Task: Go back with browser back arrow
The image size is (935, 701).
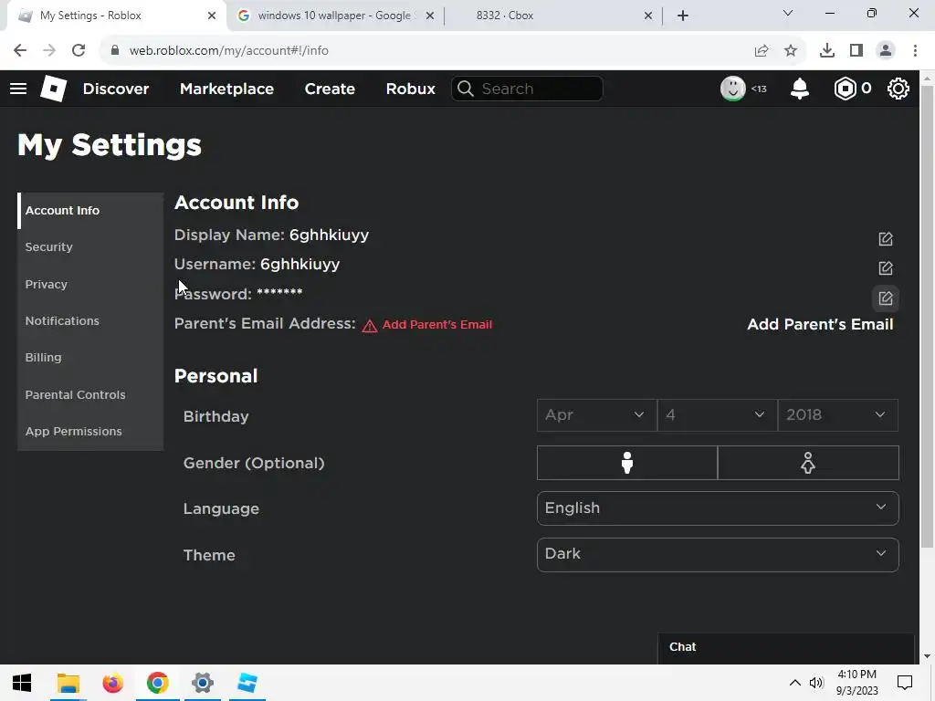Action: tap(20, 51)
